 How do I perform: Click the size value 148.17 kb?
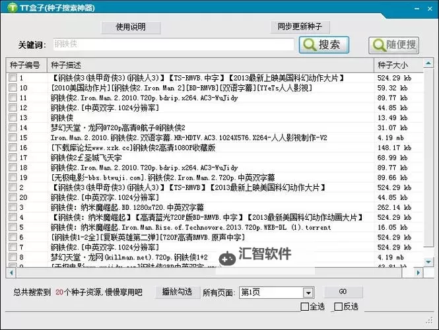tap(394, 147)
